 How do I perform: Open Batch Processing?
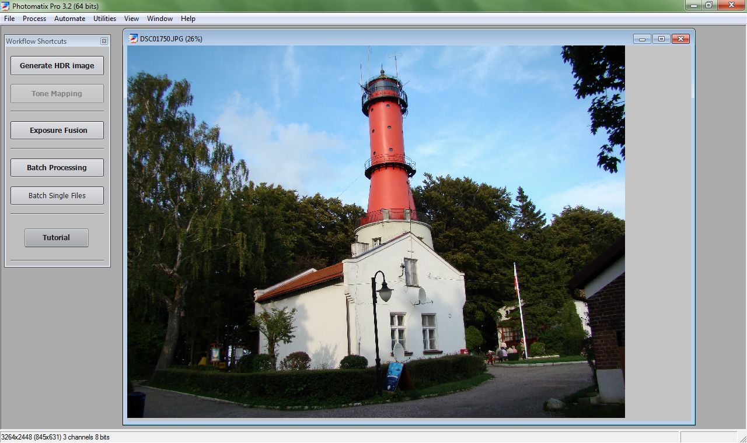(x=57, y=167)
